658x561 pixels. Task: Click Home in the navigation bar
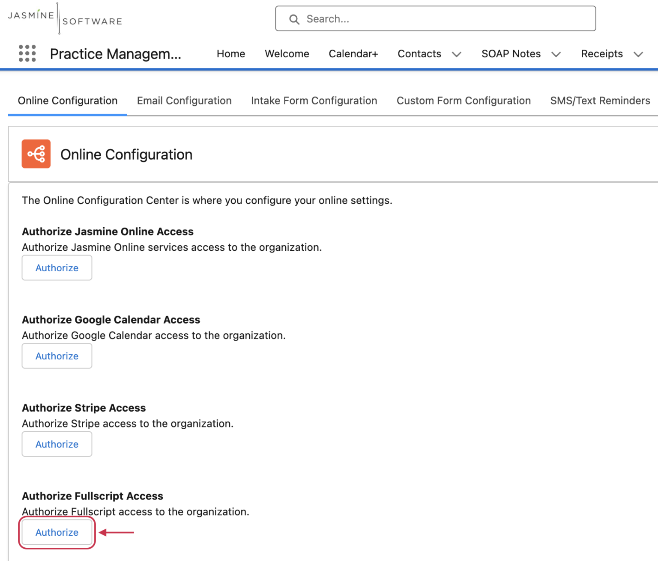[230, 54]
